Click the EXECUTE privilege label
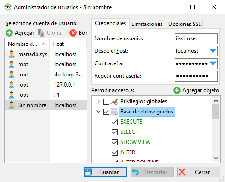 point(131,122)
